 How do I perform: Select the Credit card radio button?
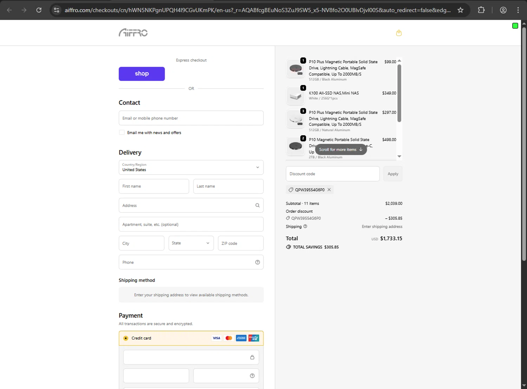coord(126,338)
